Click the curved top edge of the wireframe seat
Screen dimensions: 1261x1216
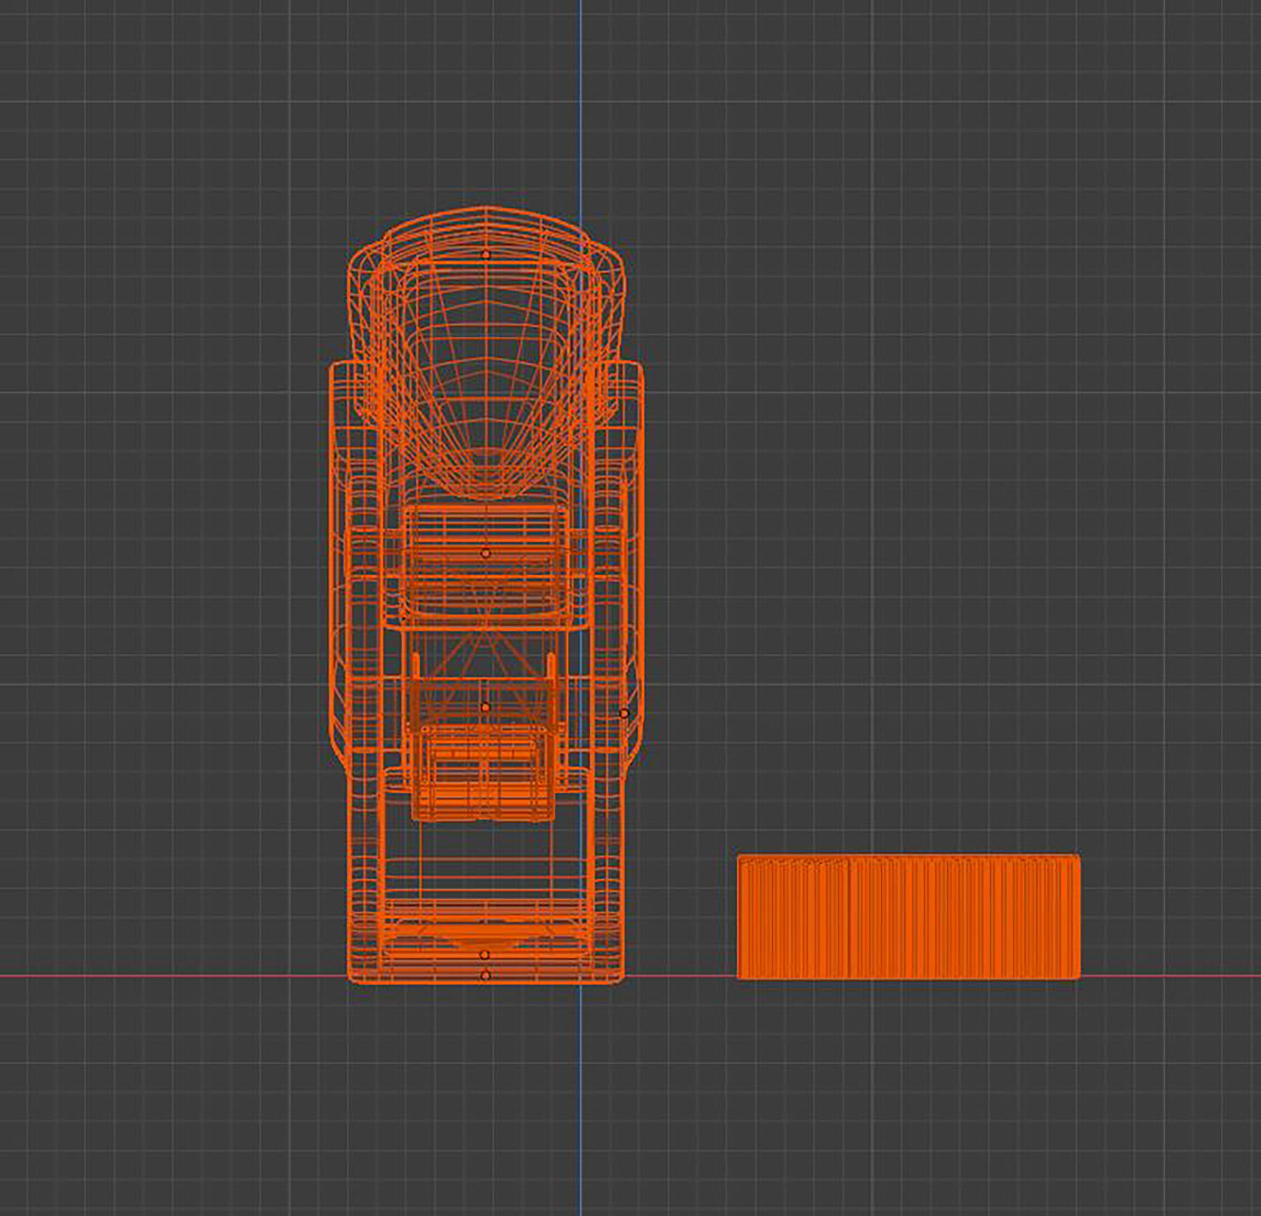[486, 208]
